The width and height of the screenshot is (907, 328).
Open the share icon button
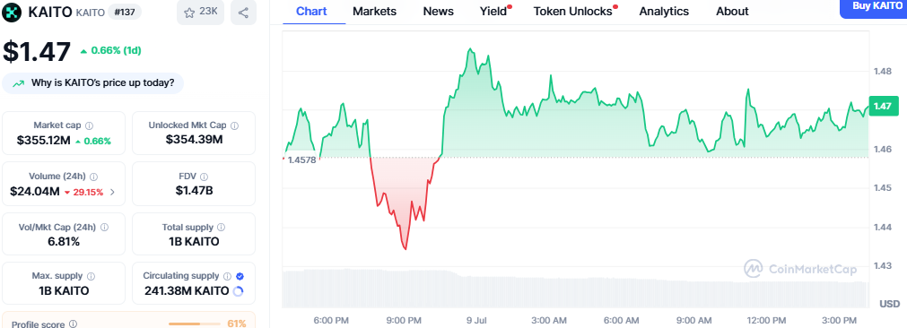point(243,13)
